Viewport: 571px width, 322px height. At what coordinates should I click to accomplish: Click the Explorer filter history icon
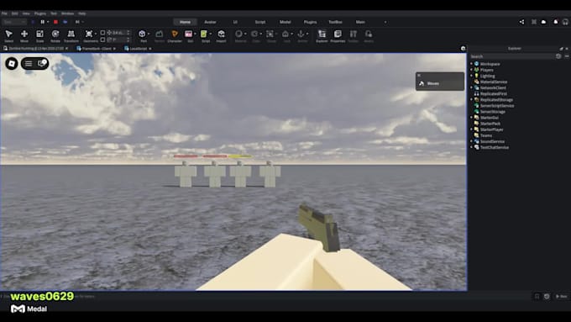[x=558, y=56]
